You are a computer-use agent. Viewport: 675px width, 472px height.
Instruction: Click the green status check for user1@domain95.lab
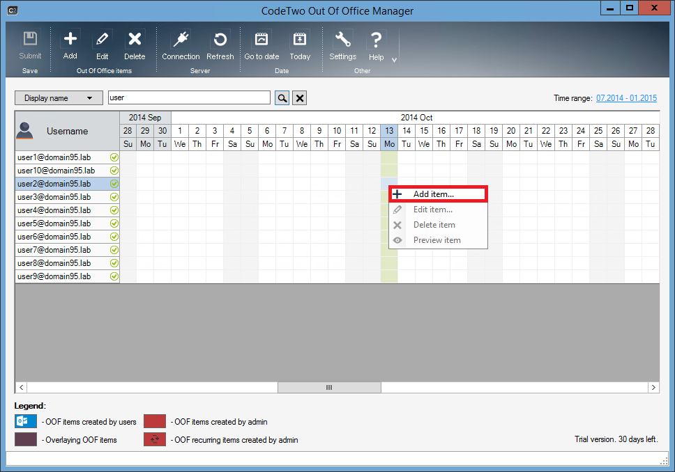pos(114,157)
